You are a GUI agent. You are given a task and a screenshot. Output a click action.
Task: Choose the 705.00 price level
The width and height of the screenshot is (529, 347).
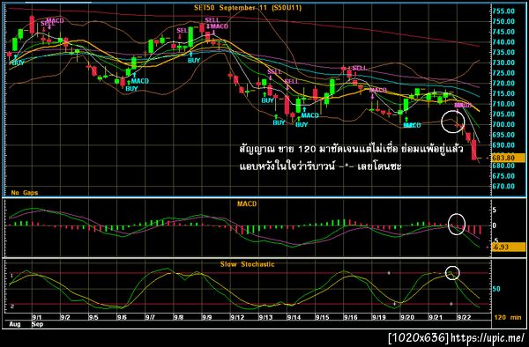pyautogui.click(x=503, y=114)
